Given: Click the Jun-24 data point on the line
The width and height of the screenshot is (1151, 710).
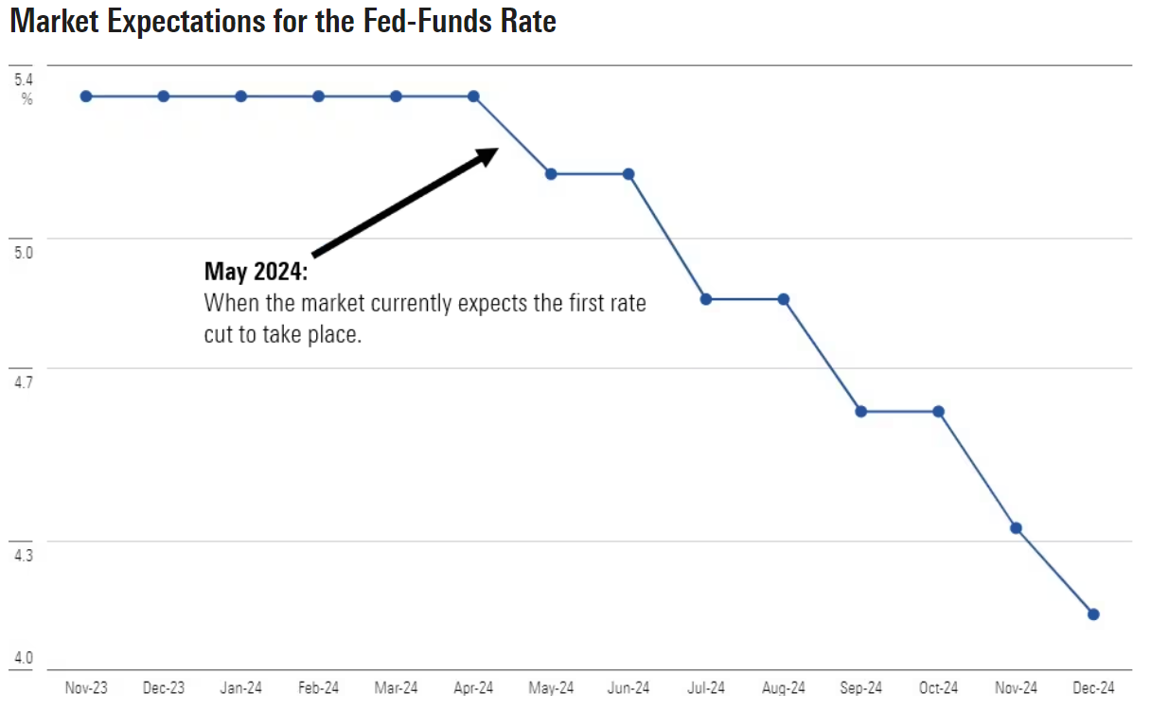Looking at the screenshot, I should pyautogui.click(x=629, y=174).
